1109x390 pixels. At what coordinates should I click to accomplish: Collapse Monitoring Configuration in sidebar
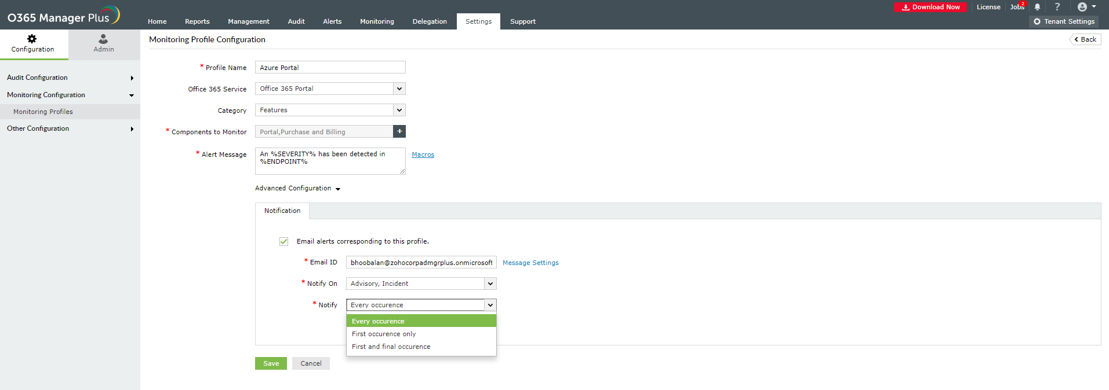coord(70,95)
